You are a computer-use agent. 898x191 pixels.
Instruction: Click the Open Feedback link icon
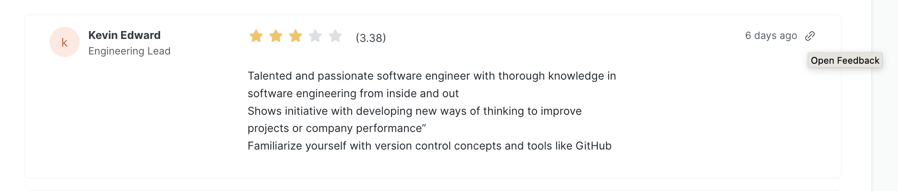point(810,36)
